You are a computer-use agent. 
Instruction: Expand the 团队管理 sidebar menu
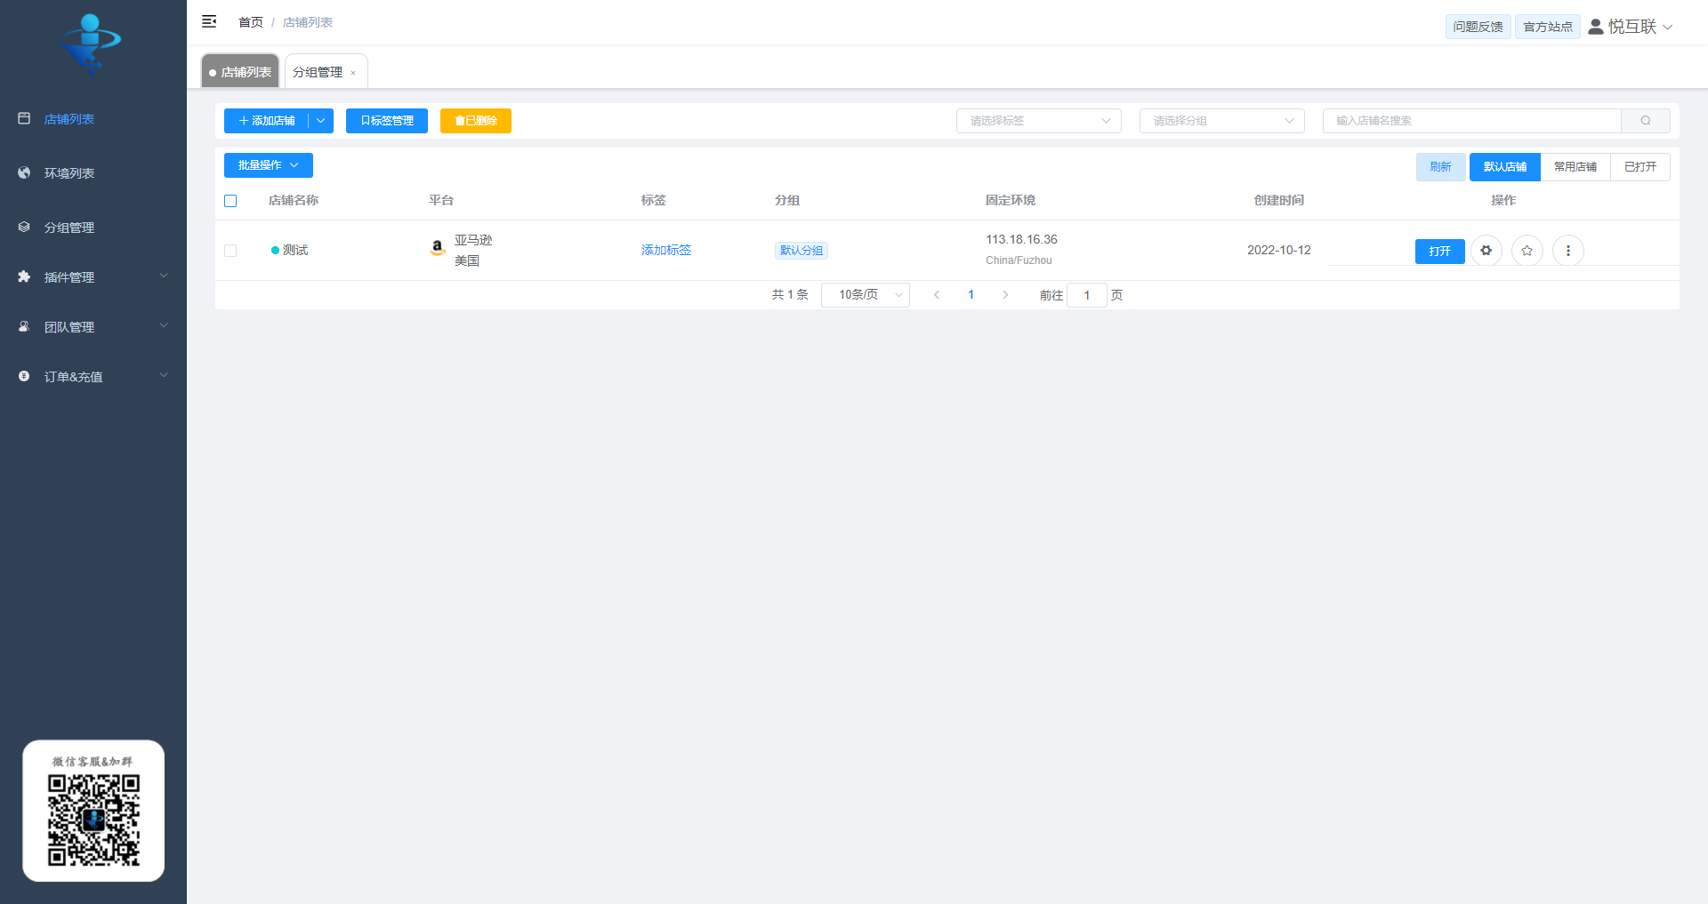tap(93, 327)
